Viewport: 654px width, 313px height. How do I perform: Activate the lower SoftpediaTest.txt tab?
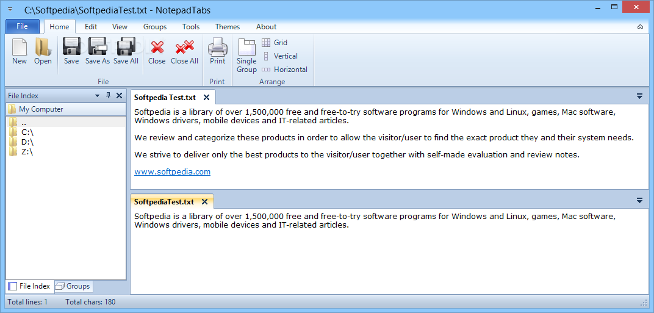tap(164, 201)
